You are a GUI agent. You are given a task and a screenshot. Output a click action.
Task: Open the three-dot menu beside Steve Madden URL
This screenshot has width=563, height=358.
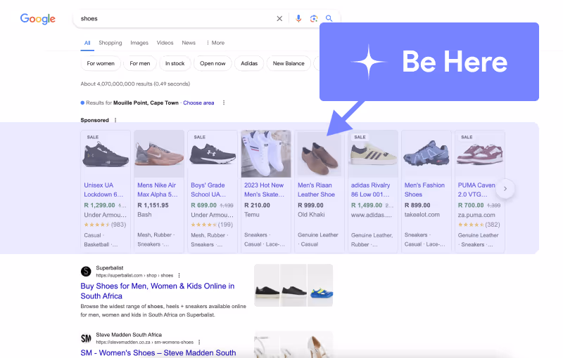(199, 343)
